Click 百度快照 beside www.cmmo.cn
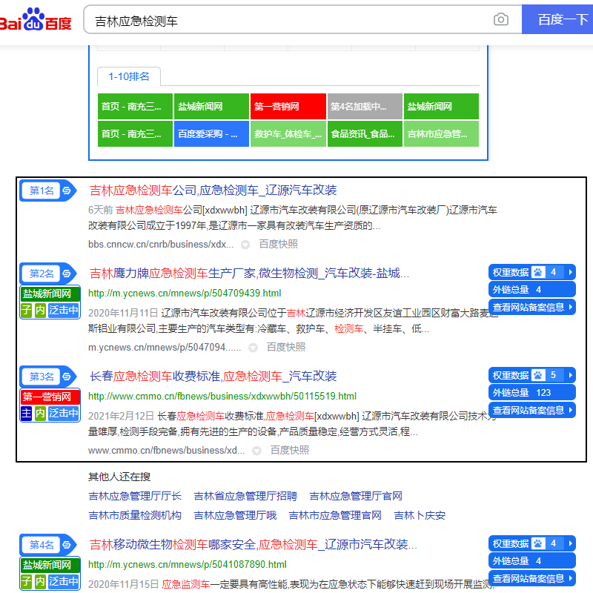Viewport: 593px width, 593px height. [290, 450]
